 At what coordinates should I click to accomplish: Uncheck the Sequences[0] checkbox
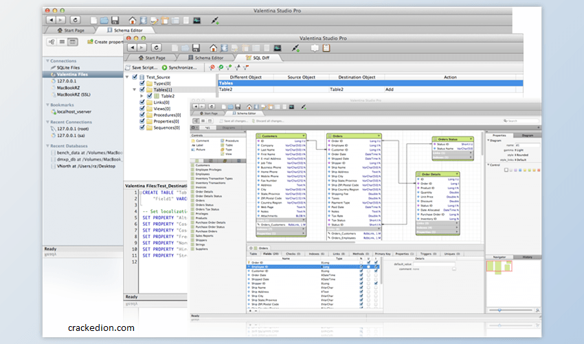[x=142, y=127]
